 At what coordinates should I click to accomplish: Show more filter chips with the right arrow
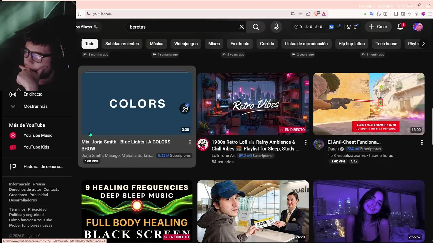(423, 44)
